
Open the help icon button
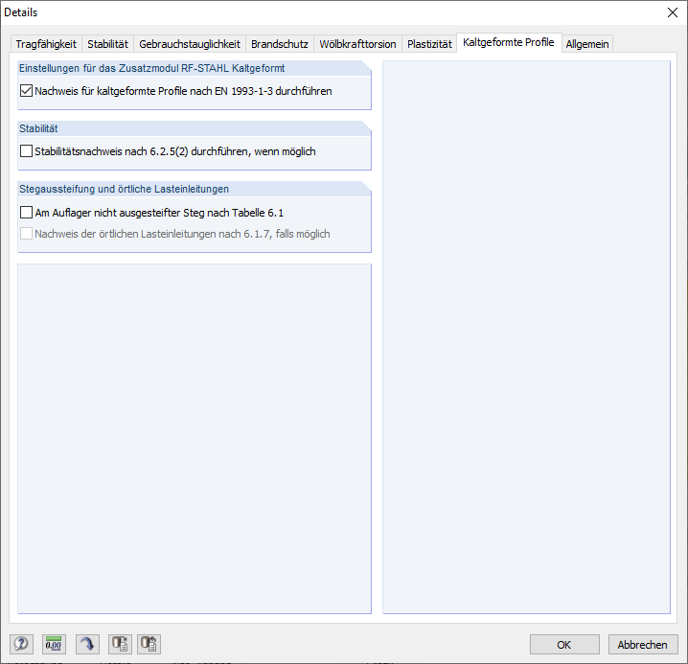click(x=21, y=644)
